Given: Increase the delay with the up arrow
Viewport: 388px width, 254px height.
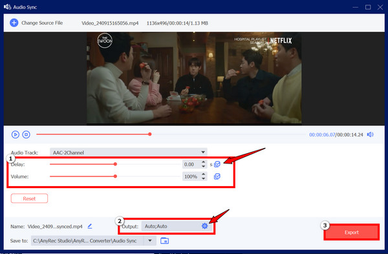Looking at the screenshot, I should [x=204, y=162].
